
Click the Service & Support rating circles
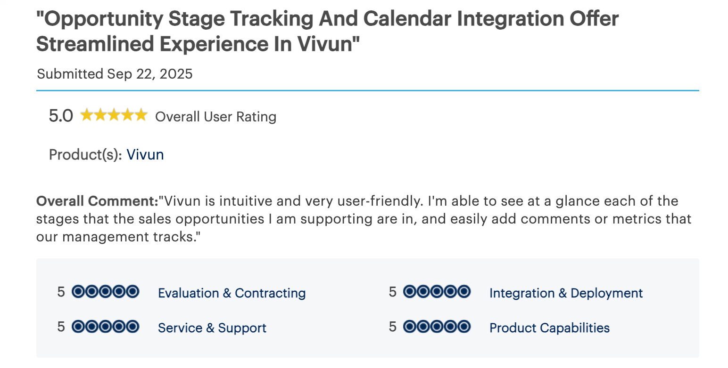tap(106, 327)
